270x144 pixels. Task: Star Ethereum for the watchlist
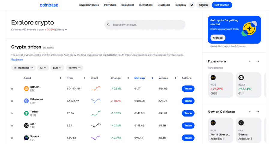(12, 101)
